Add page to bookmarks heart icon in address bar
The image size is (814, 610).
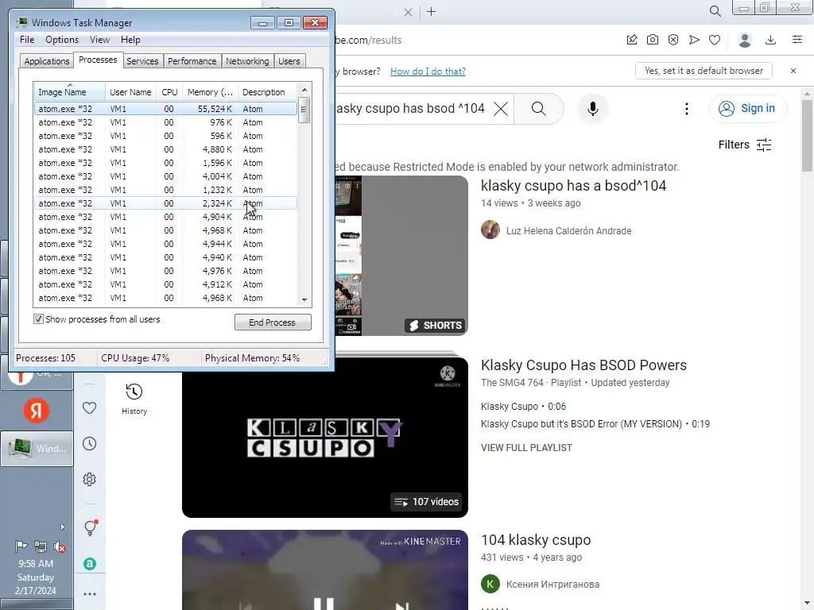(715, 40)
